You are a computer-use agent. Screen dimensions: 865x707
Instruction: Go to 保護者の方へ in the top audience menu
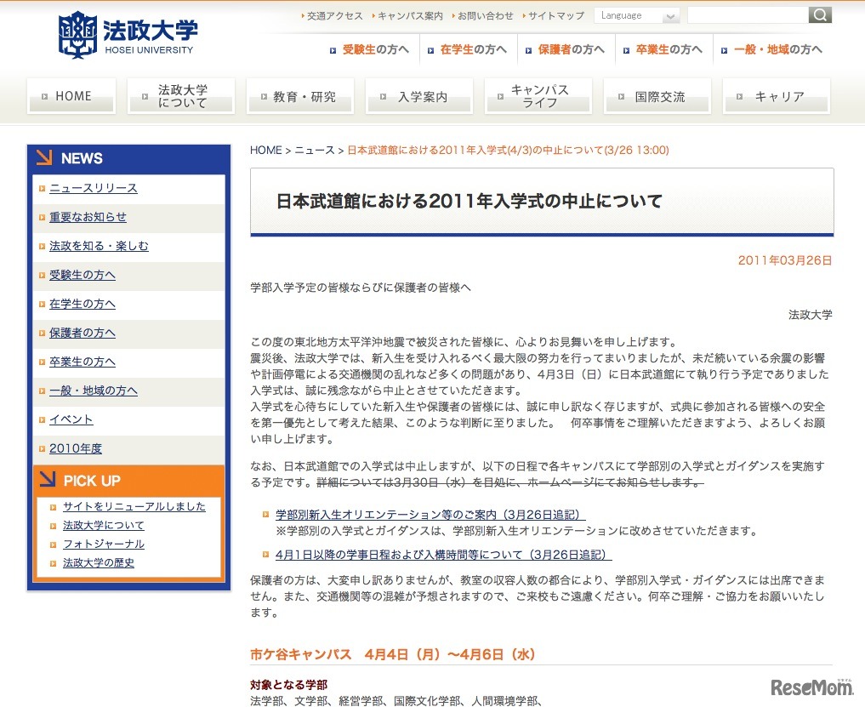click(571, 49)
